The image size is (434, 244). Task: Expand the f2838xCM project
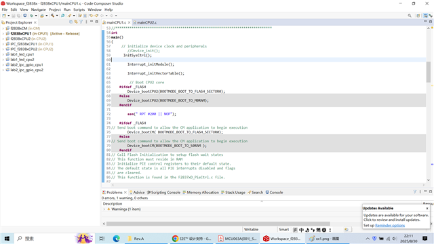coord(3,28)
